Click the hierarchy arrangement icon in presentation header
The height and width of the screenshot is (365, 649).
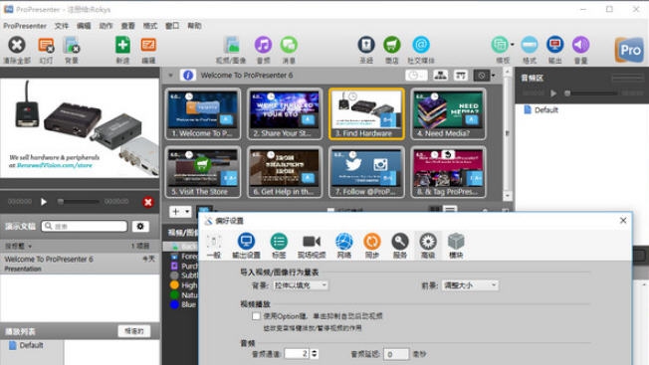tap(440, 76)
